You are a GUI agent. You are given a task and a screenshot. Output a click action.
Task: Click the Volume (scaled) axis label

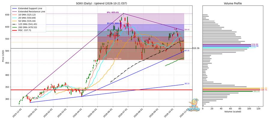[233, 112]
